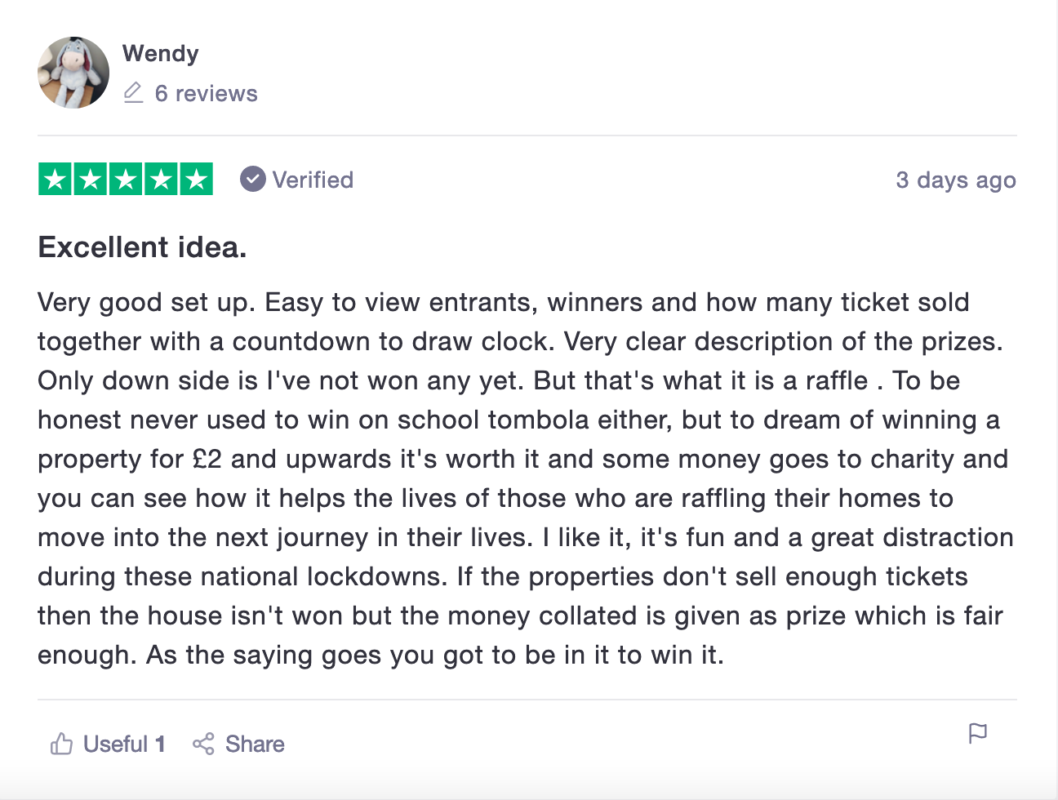This screenshot has width=1058, height=800.
Task: Click the first green rating star
Action: 56,180
